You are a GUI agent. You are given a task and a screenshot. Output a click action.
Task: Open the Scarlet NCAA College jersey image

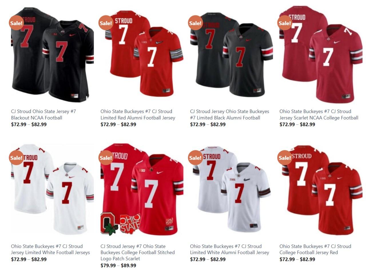tap(321, 55)
